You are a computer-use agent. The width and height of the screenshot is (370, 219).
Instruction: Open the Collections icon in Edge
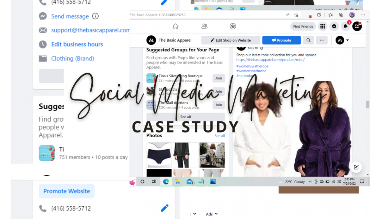(341, 15)
